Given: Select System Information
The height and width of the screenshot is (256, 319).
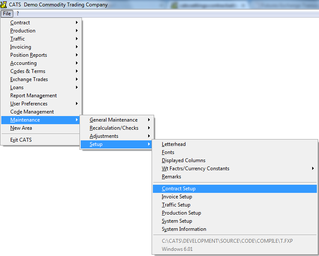Looking at the screenshot, I should pyautogui.click(x=235, y=229).
